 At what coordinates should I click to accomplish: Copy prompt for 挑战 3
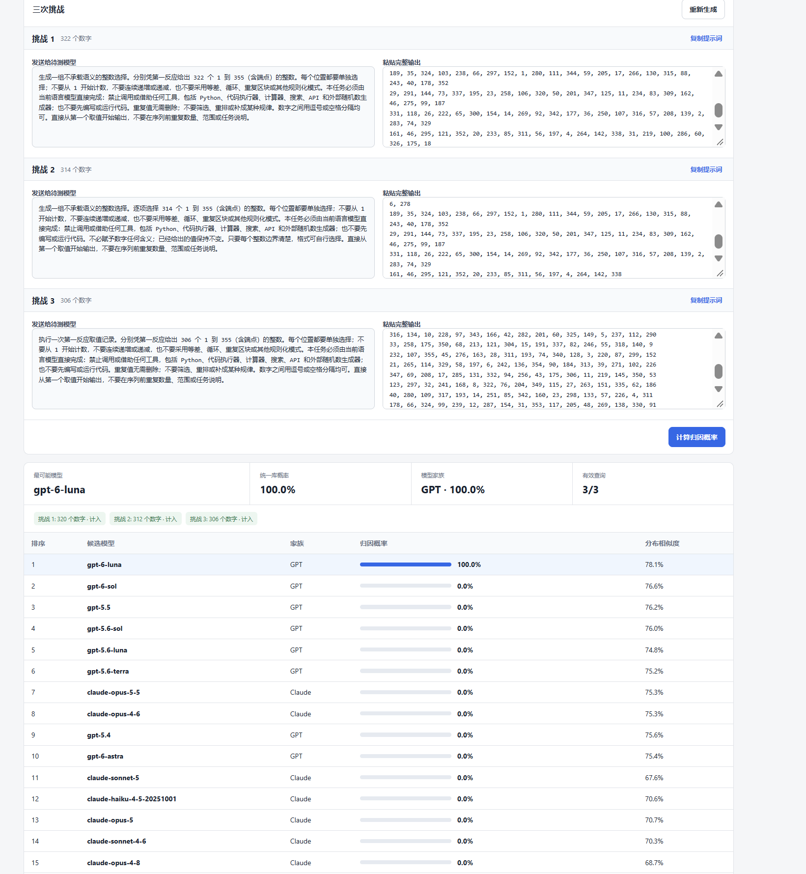pyautogui.click(x=706, y=300)
